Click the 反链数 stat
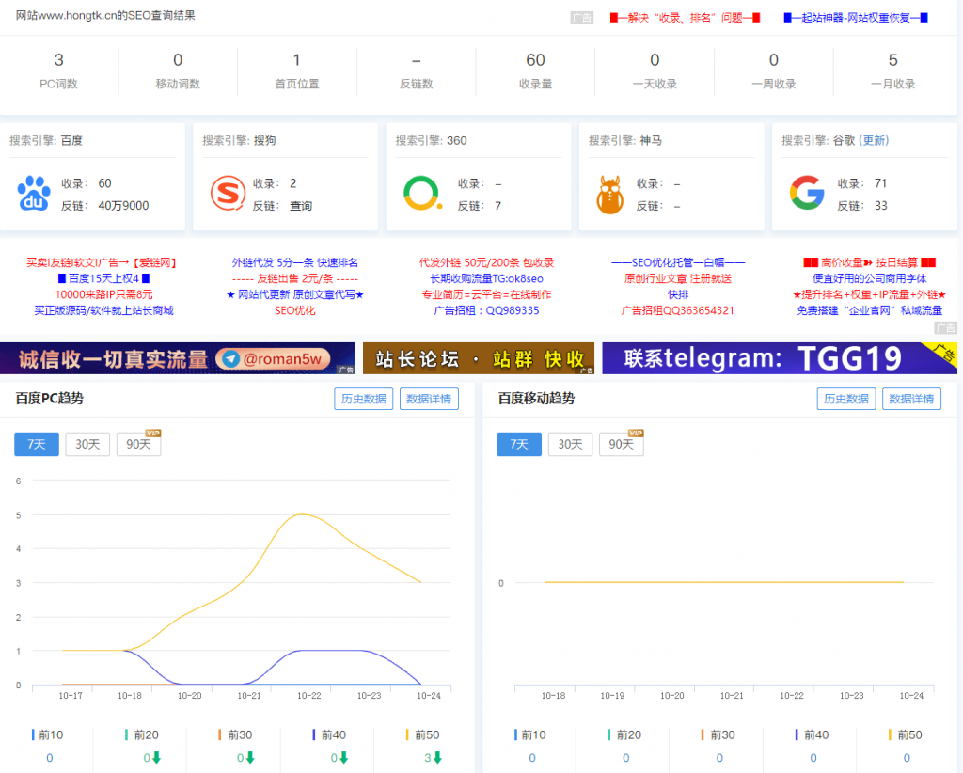 coord(417,71)
